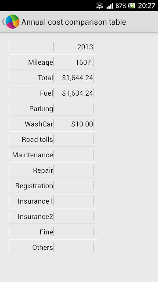Tap the colorful pie app icon
Screen dimensions: 158x282
12,22
